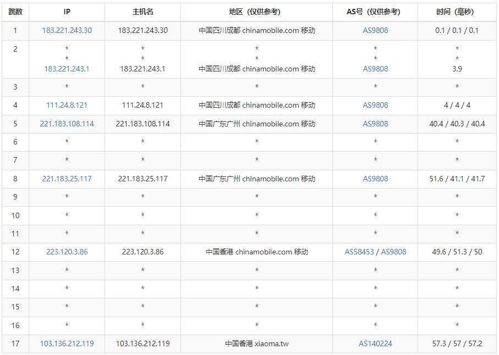Viewport: 499px width, 355px height.
Task: Click the 地区 (仅供参考) column header
Action: [256, 12]
